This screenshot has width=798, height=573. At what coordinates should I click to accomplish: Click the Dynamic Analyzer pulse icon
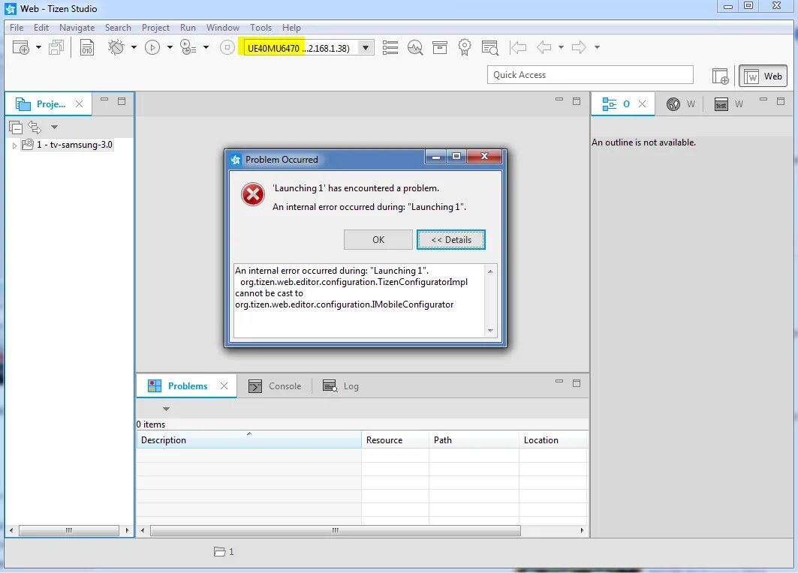(x=415, y=48)
